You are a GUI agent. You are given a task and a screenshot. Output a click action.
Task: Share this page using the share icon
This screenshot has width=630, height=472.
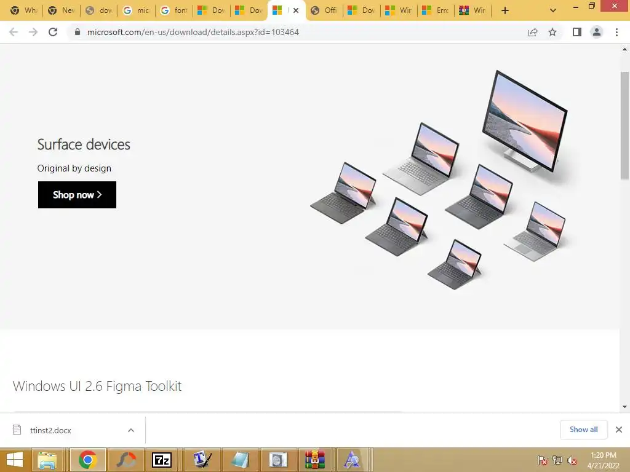[x=533, y=32]
